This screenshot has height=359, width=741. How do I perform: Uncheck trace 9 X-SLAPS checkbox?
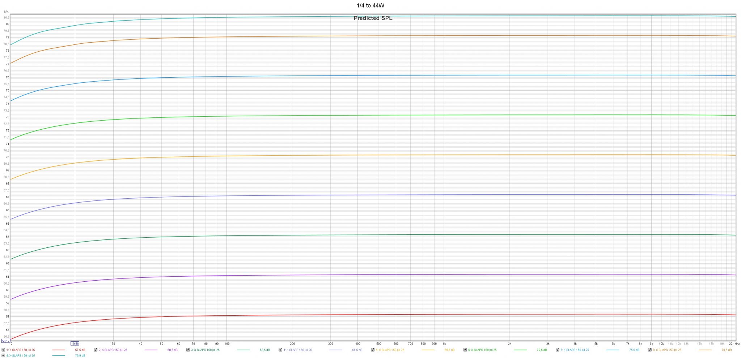point(4,355)
